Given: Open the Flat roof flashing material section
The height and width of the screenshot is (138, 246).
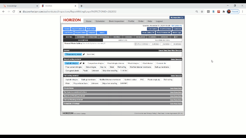Looking at the screenshot, I should pyautogui.click(x=172, y=100).
